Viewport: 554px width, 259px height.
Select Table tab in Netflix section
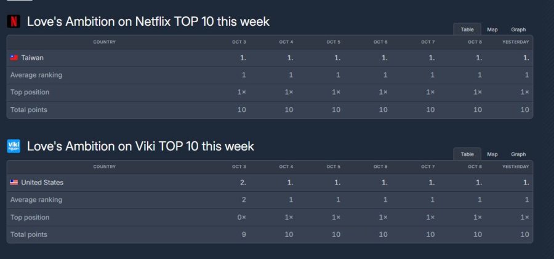click(467, 30)
